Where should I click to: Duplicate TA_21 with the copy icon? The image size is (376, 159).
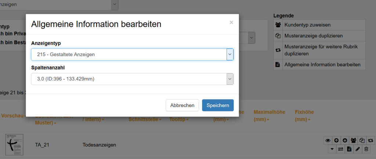(x=362, y=140)
